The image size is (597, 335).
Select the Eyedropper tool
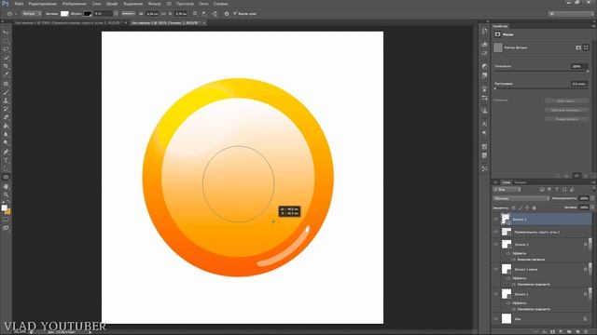6,74
